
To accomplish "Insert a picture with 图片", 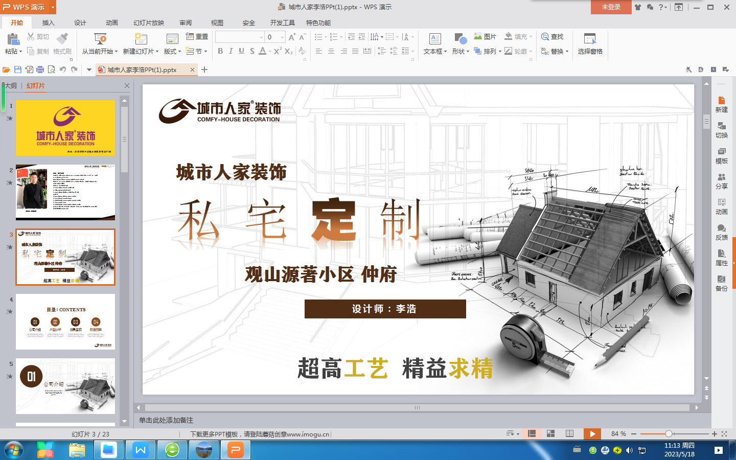I will click(x=485, y=37).
